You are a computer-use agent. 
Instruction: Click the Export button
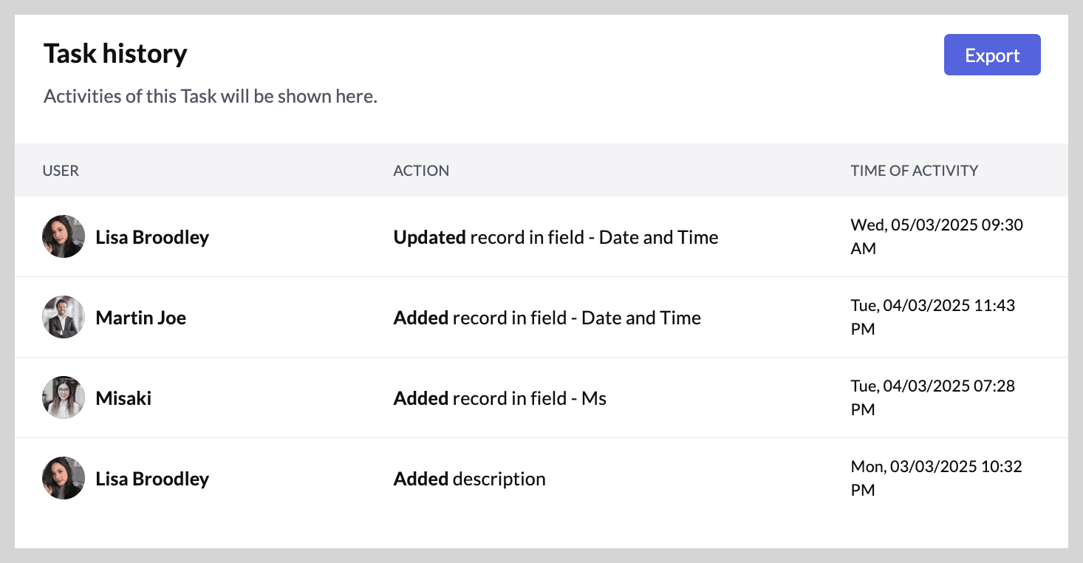pos(992,55)
